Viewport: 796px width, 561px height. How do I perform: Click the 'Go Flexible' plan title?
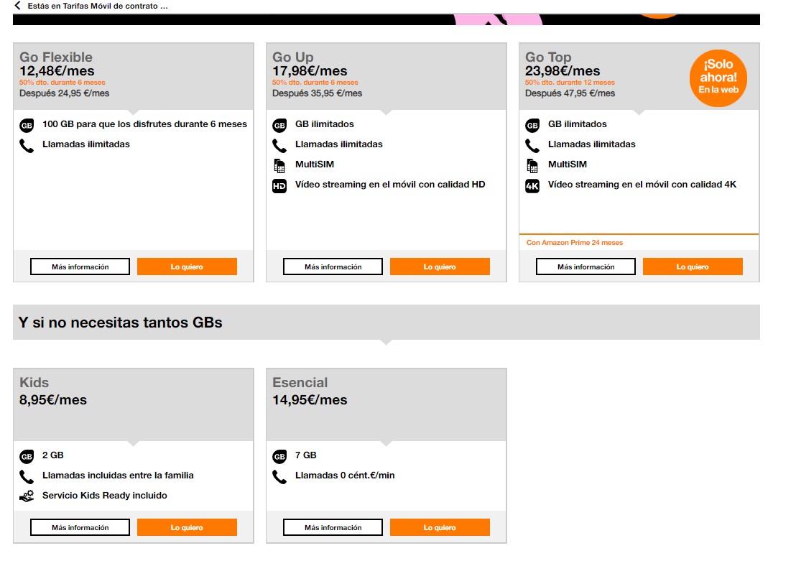[x=56, y=57]
